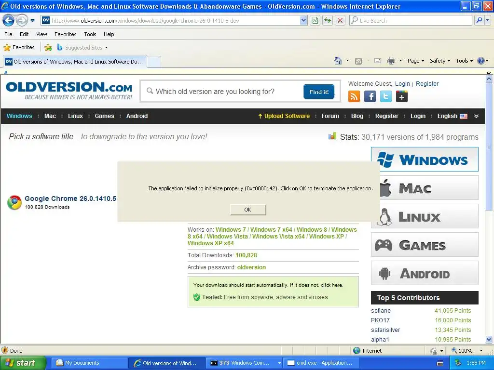Image resolution: width=494 pixels, height=370 pixels.
Task: Click the Upload Software link
Action: coord(284,116)
